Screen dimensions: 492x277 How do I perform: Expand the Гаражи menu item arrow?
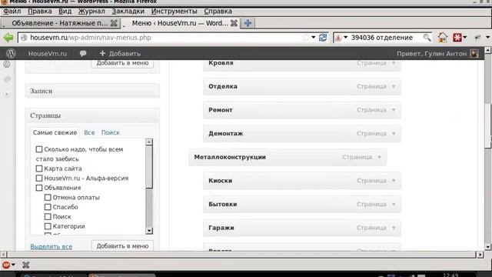point(394,228)
